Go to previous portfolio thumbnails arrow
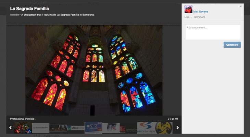The height and width of the screenshot is (137, 250). pyautogui.click(x=11, y=128)
